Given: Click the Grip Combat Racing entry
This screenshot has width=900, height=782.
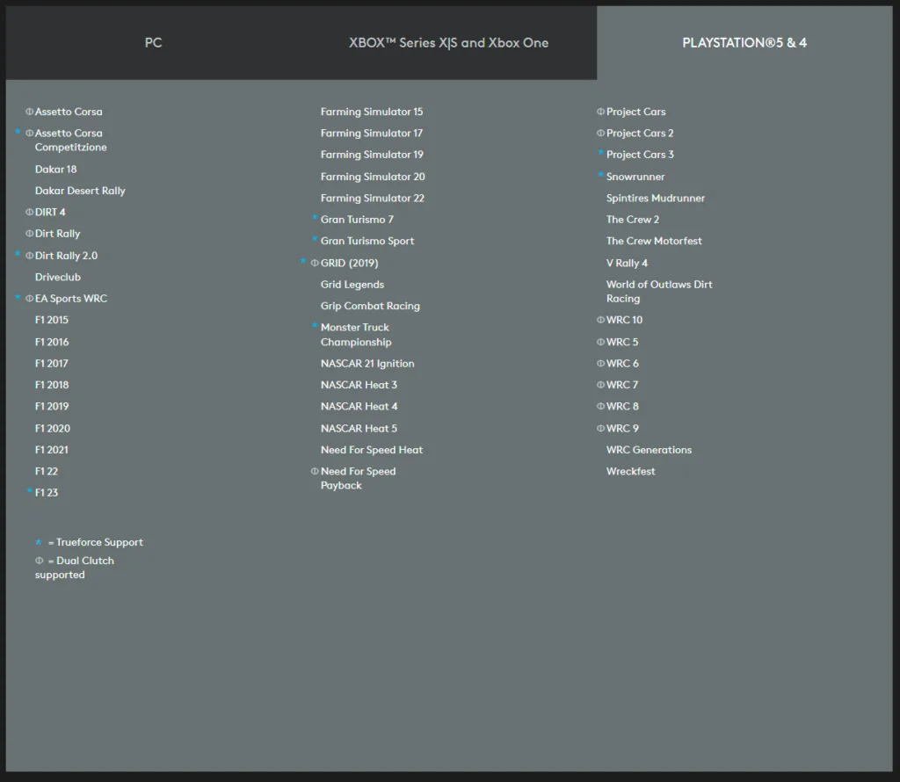Looking at the screenshot, I should [370, 306].
